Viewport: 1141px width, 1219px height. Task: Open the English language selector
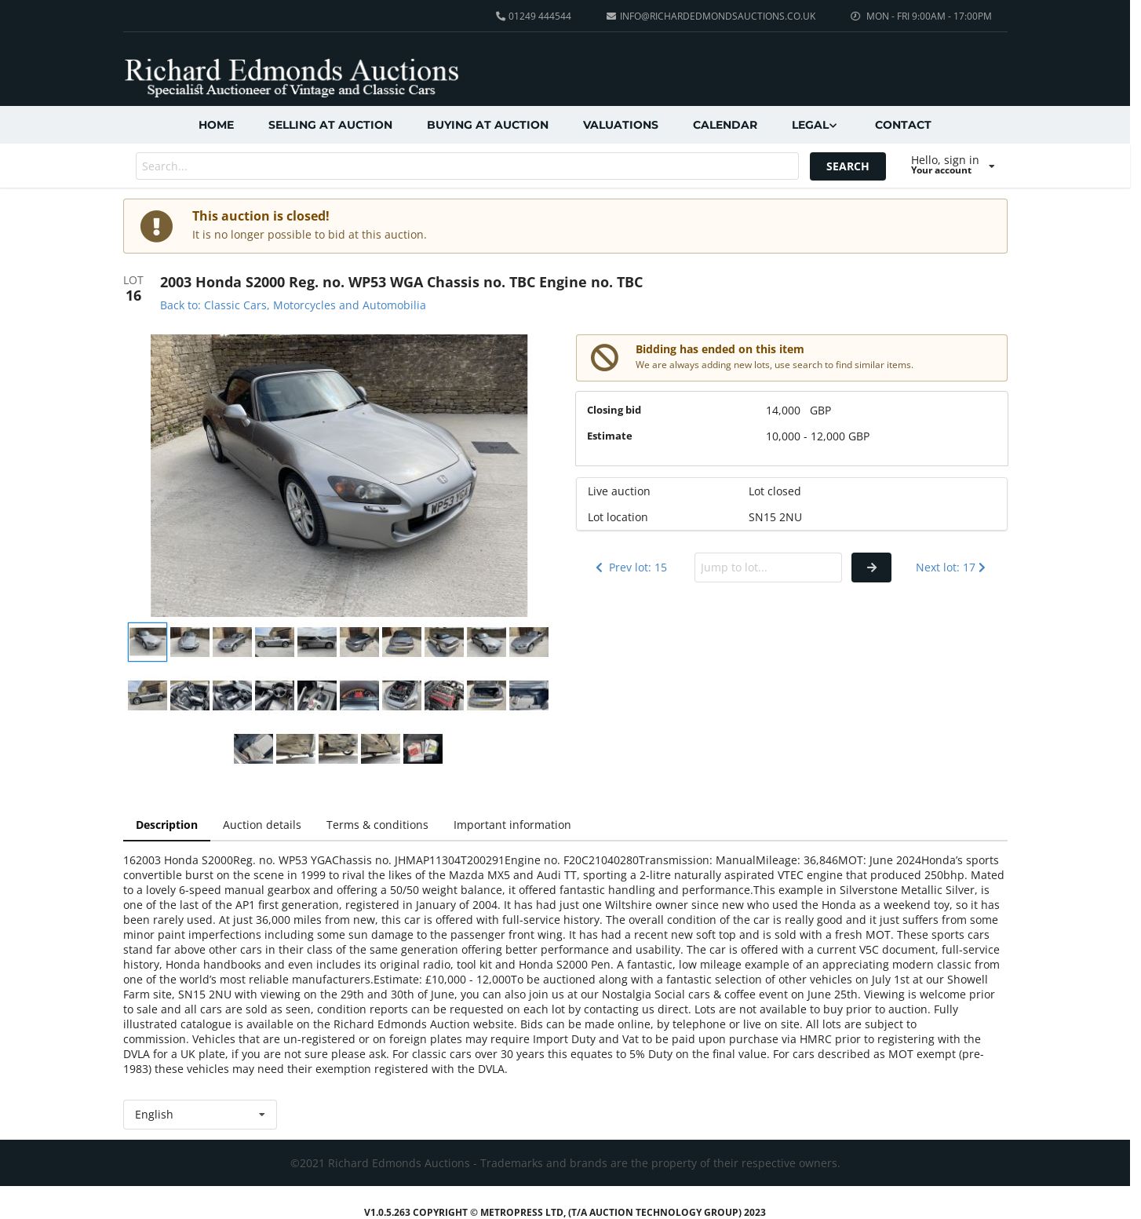click(x=200, y=1115)
